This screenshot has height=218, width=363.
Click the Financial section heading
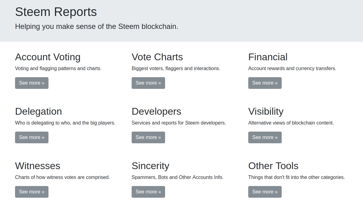click(268, 57)
